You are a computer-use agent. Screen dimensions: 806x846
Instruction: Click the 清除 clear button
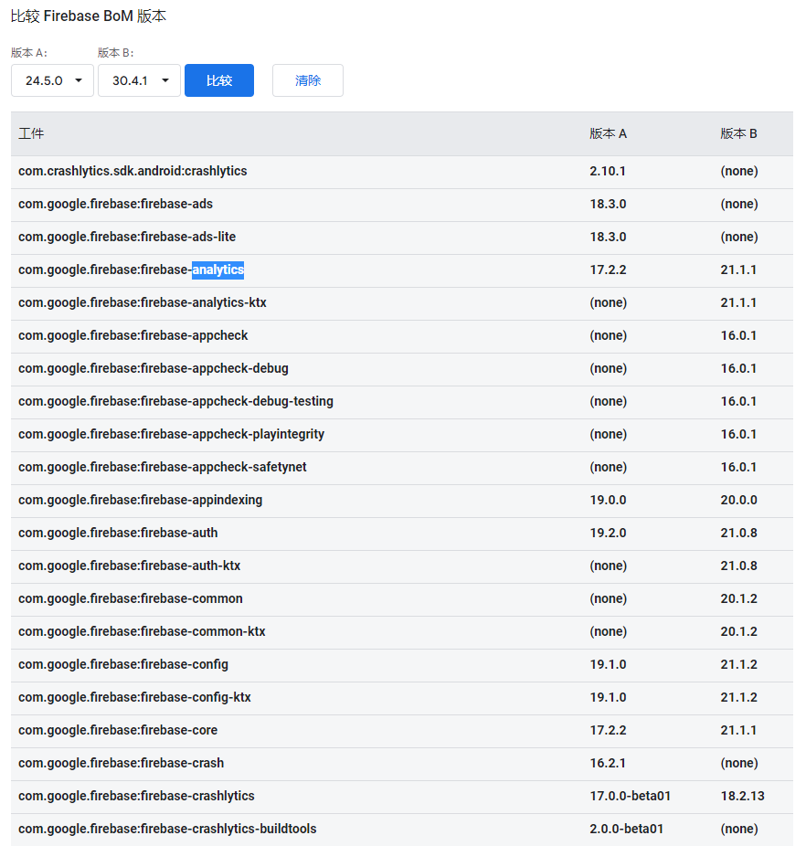click(308, 80)
